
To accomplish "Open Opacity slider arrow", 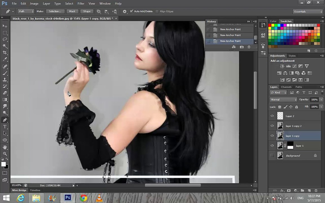I will coord(321,100).
